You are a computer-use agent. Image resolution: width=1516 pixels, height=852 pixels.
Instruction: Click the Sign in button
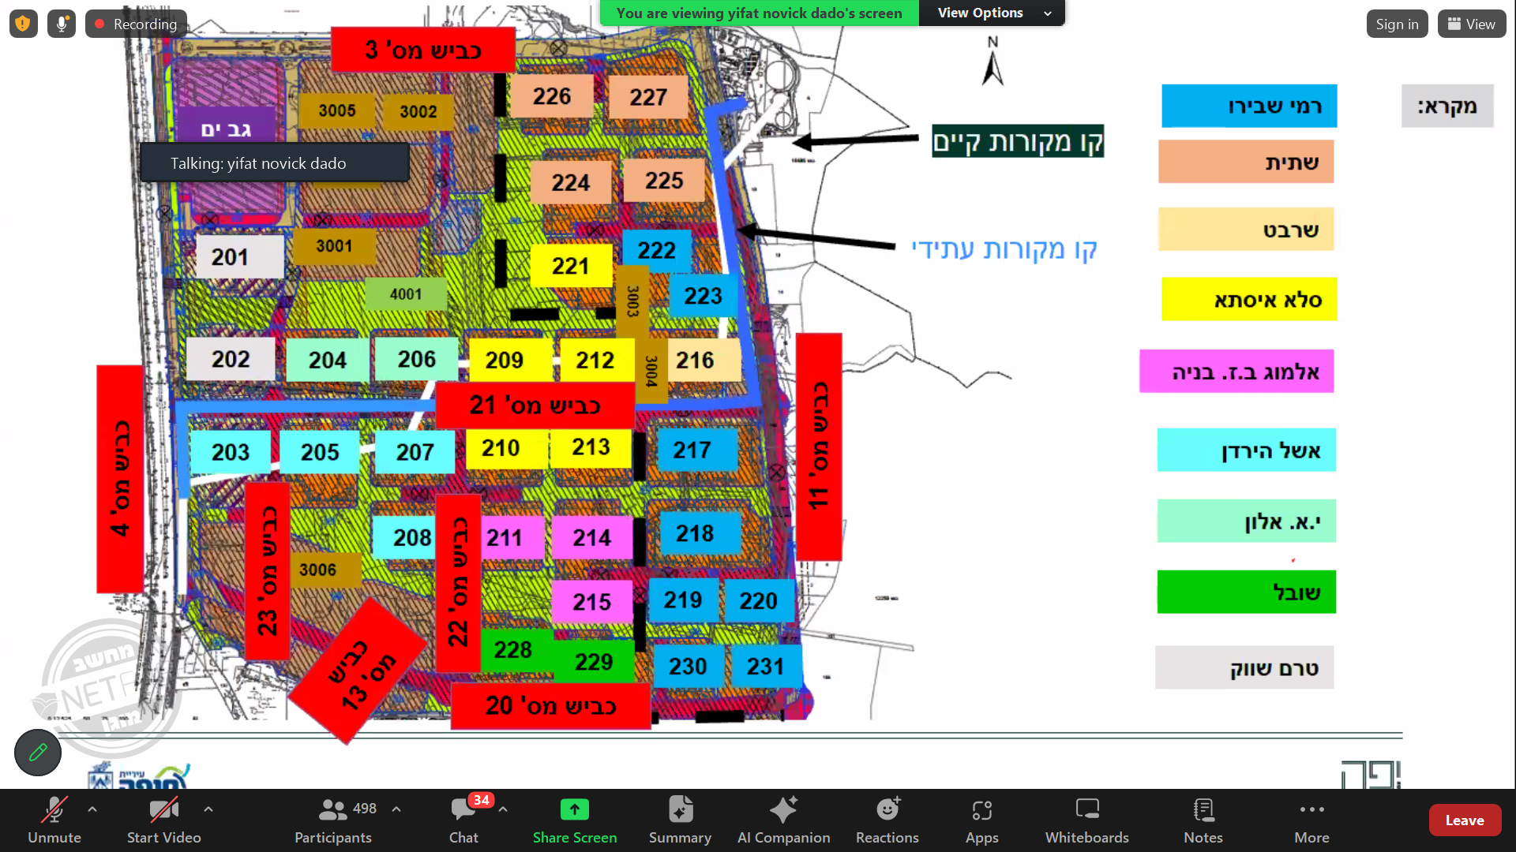(1397, 24)
